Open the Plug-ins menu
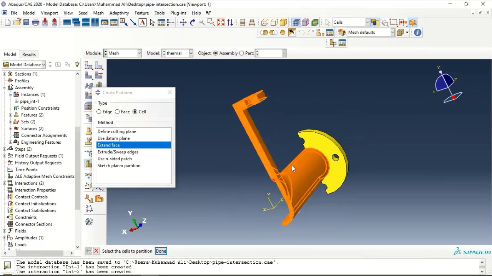Viewport: 492px width, 276px height. 178,13
